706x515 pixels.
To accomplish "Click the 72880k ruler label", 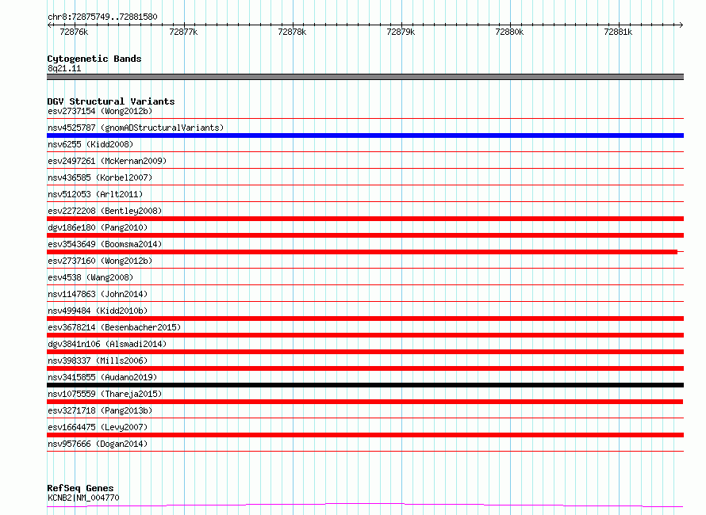I will click(x=509, y=32).
